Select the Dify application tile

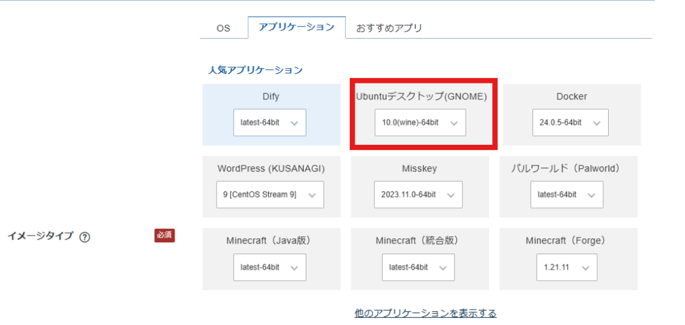pyautogui.click(x=271, y=97)
